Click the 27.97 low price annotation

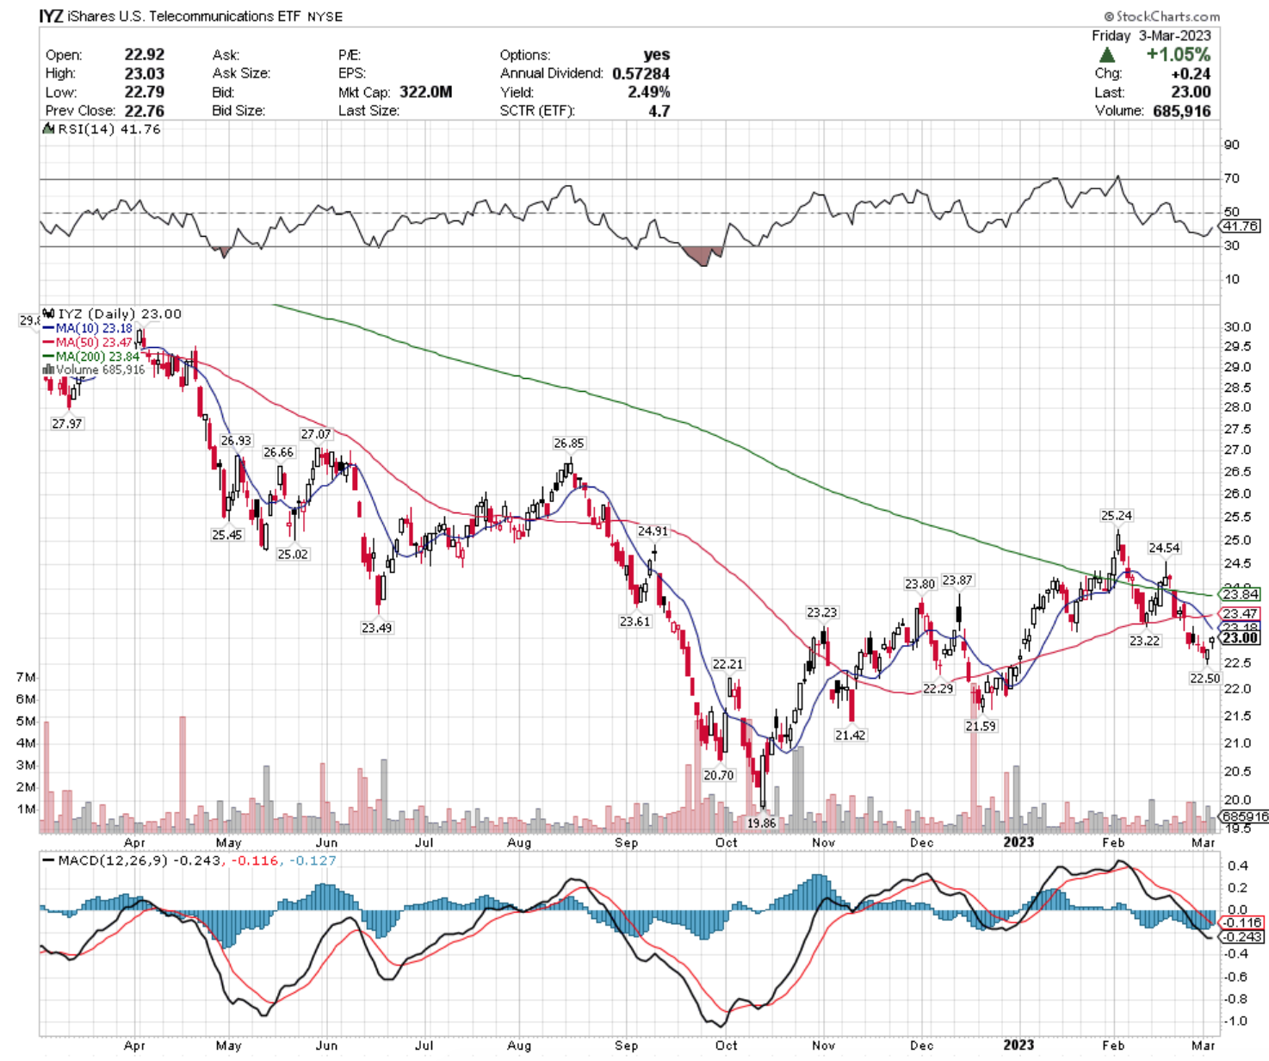coord(67,424)
